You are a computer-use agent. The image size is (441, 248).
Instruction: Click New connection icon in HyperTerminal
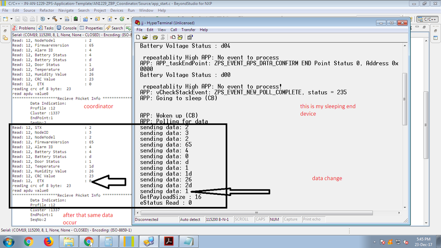click(138, 37)
